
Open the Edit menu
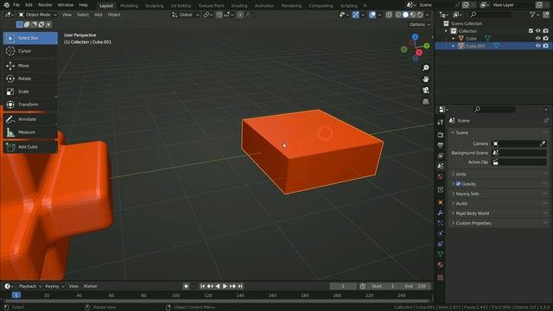(29, 5)
